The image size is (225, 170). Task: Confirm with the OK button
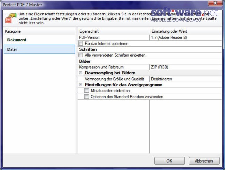tap(170, 161)
